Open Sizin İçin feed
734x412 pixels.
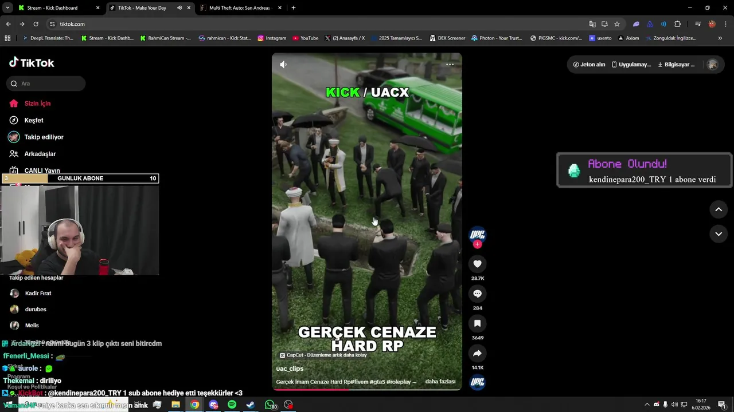(37, 104)
